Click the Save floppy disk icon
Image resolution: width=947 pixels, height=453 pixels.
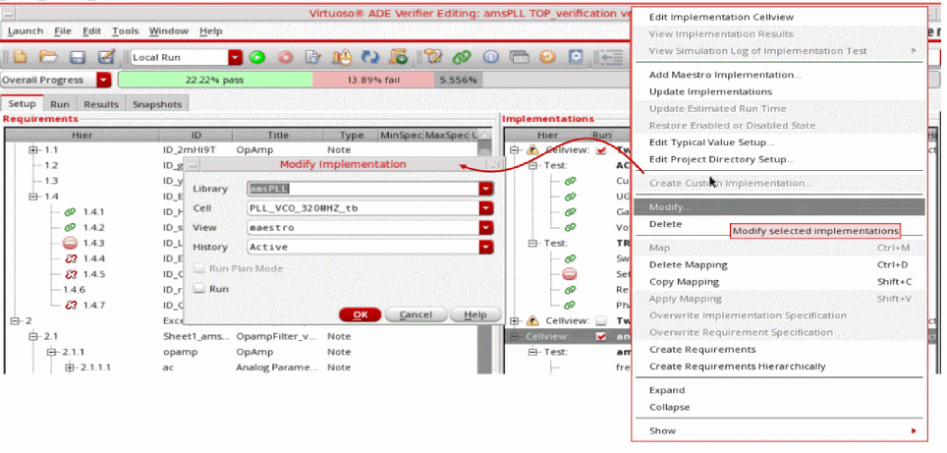(x=77, y=57)
